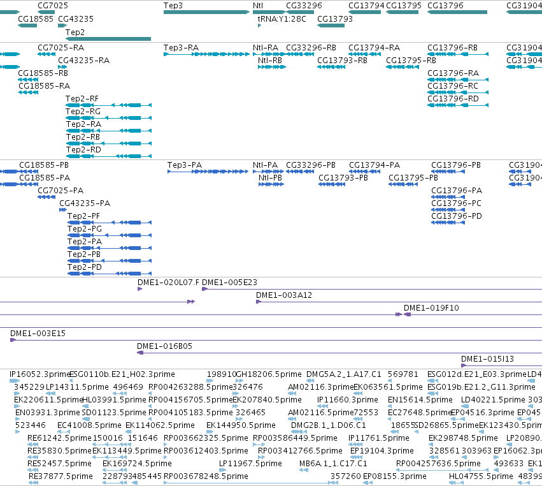The width and height of the screenshot is (542, 486).
Task: Click transcript CG13794-RA label
Action: 374,47
